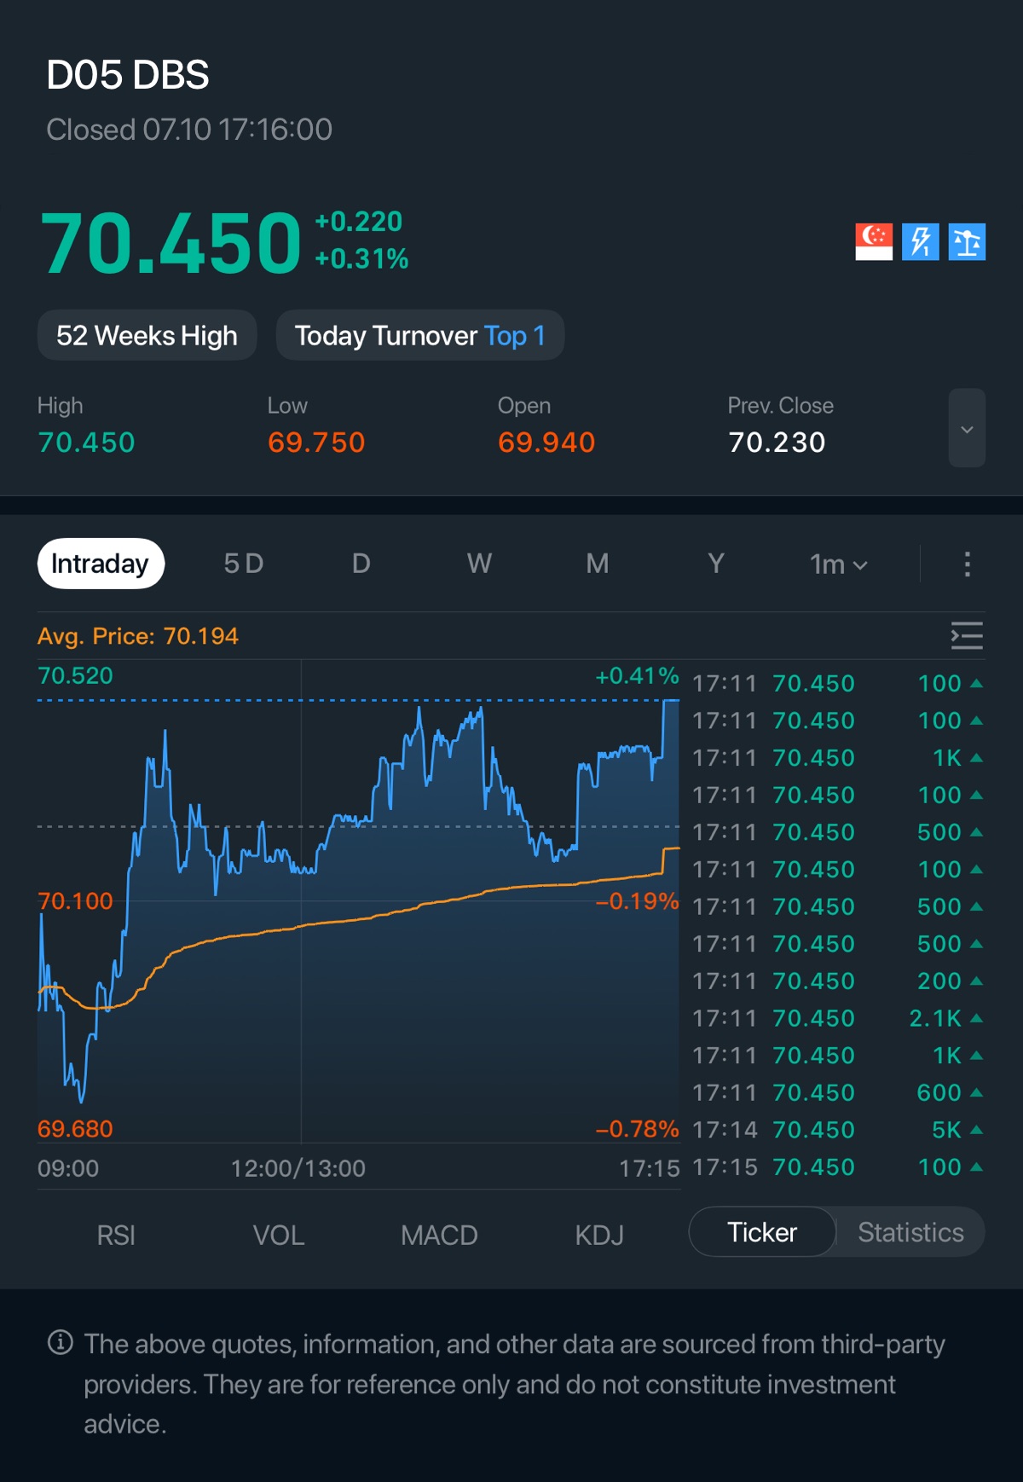Select the 5D chart tab
1023x1482 pixels.
244,564
